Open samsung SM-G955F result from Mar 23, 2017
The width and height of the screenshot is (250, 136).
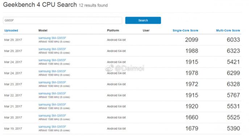coord(52,82)
